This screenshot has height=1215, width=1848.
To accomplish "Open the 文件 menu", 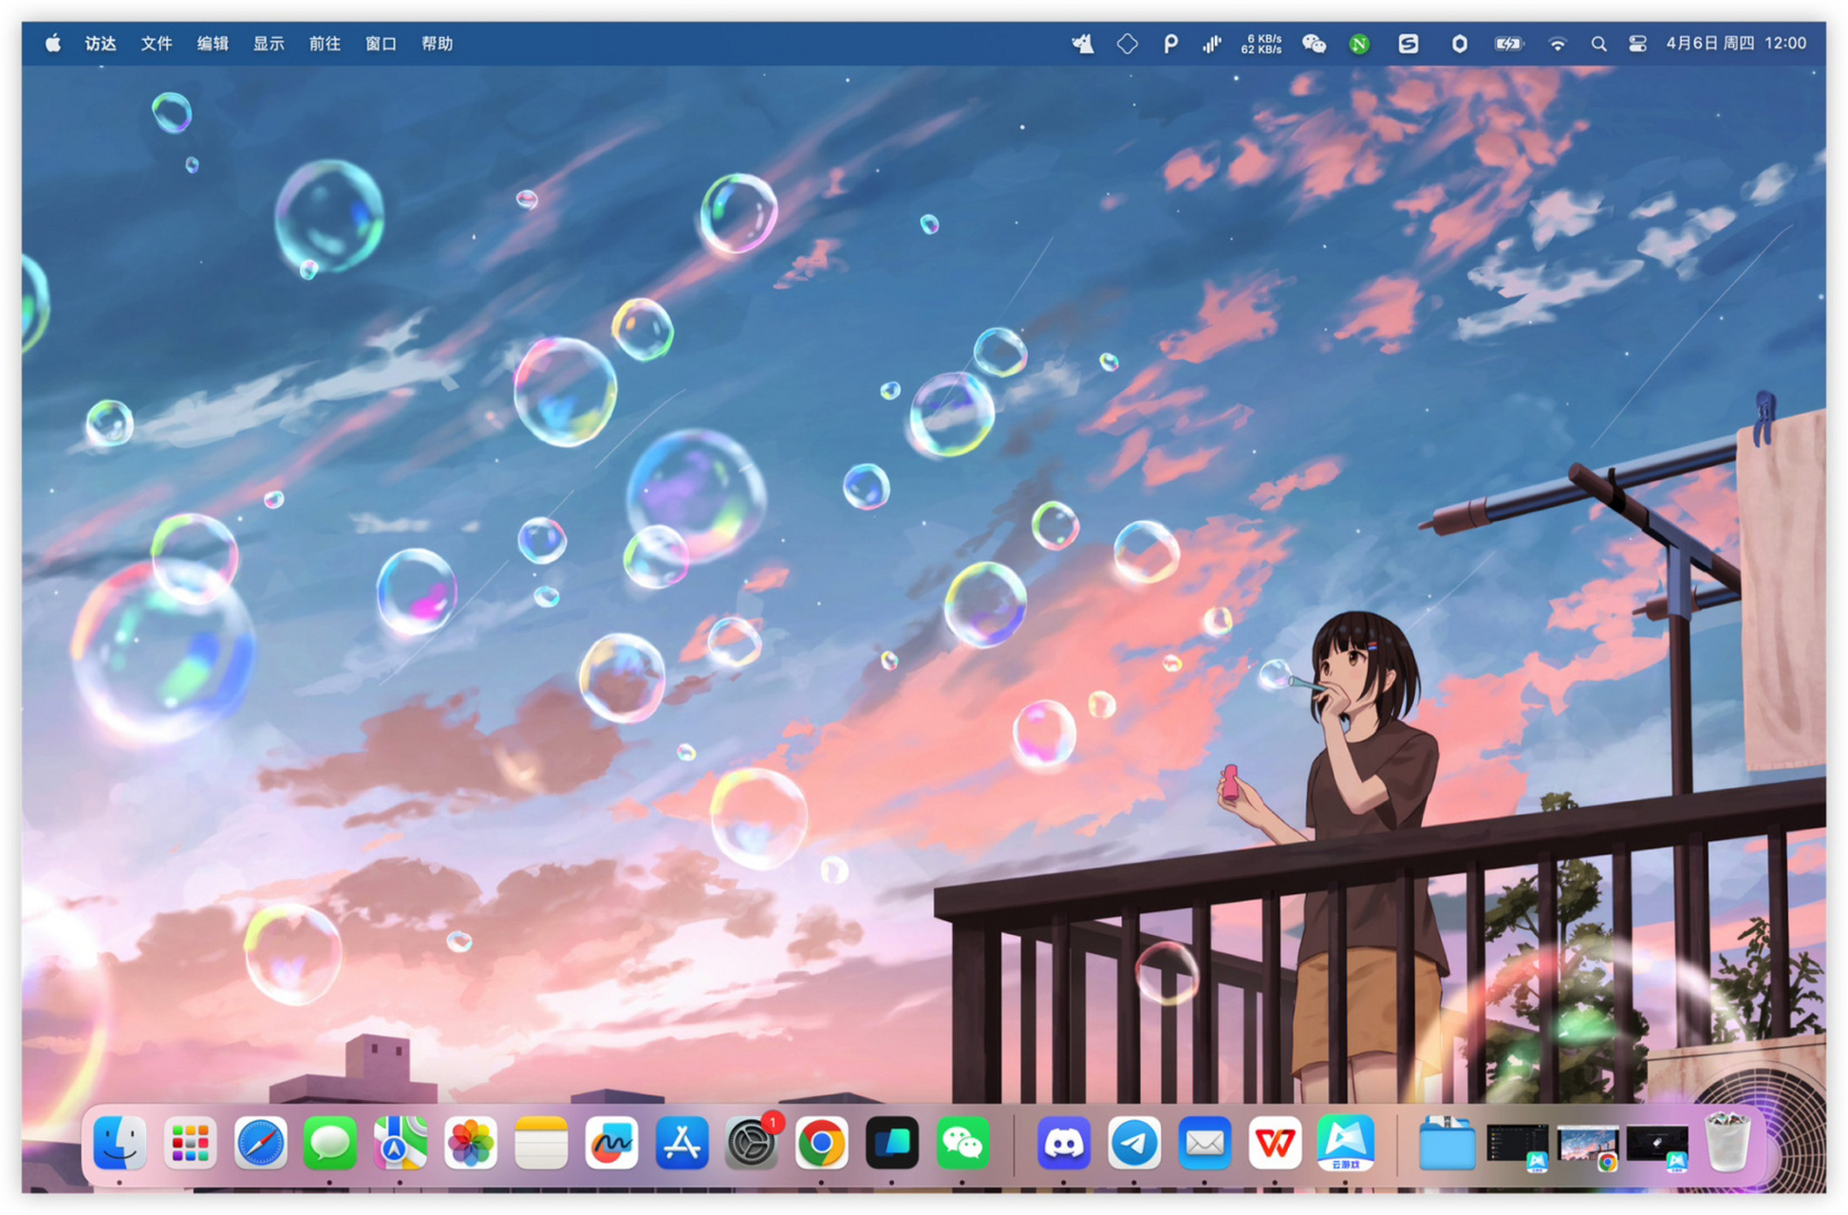I will 157,44.
